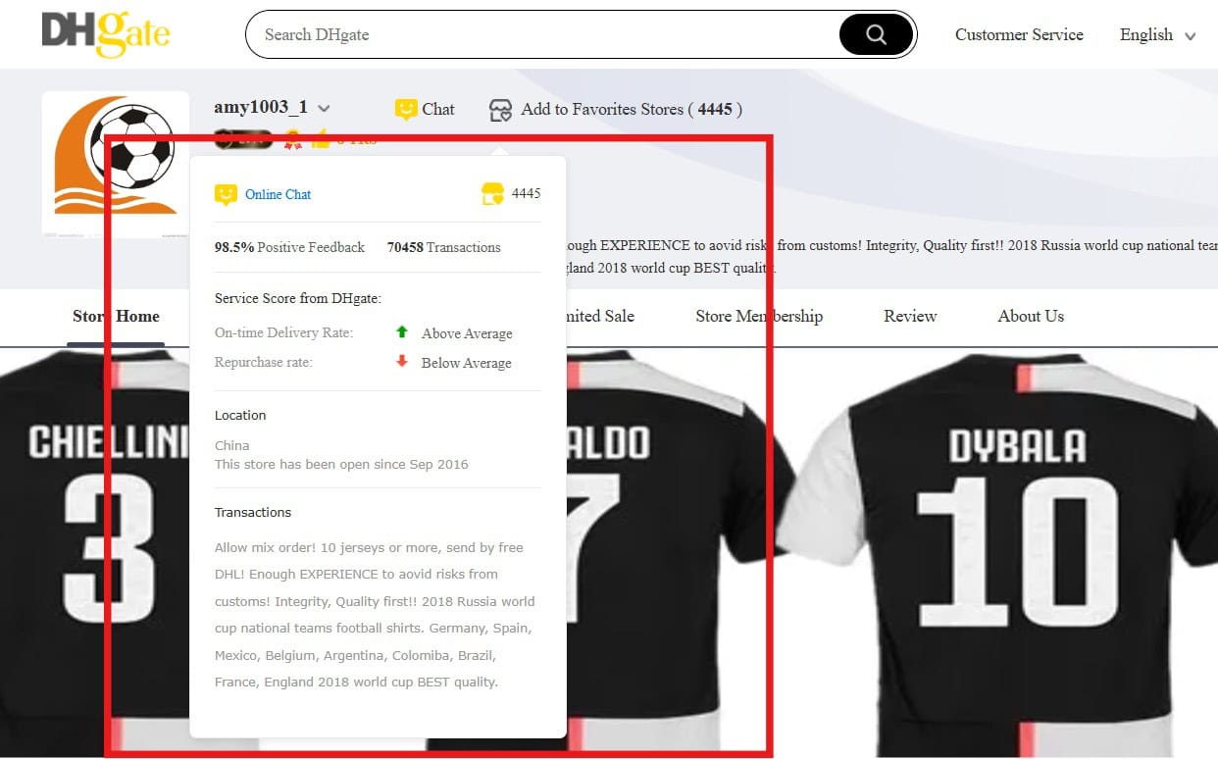Click the yellow favorites store icon beside 4445 in popup
Image resolution: width=1218 pixels, height=759 pixels.
[x=492, y=194]
